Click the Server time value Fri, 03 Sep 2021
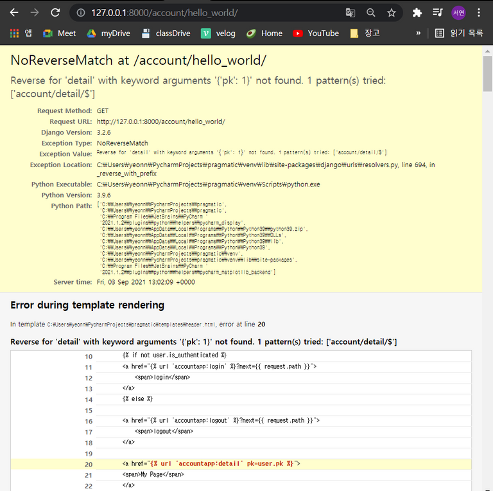The height and width of the screenshot is (491, 493). (146, 282)
